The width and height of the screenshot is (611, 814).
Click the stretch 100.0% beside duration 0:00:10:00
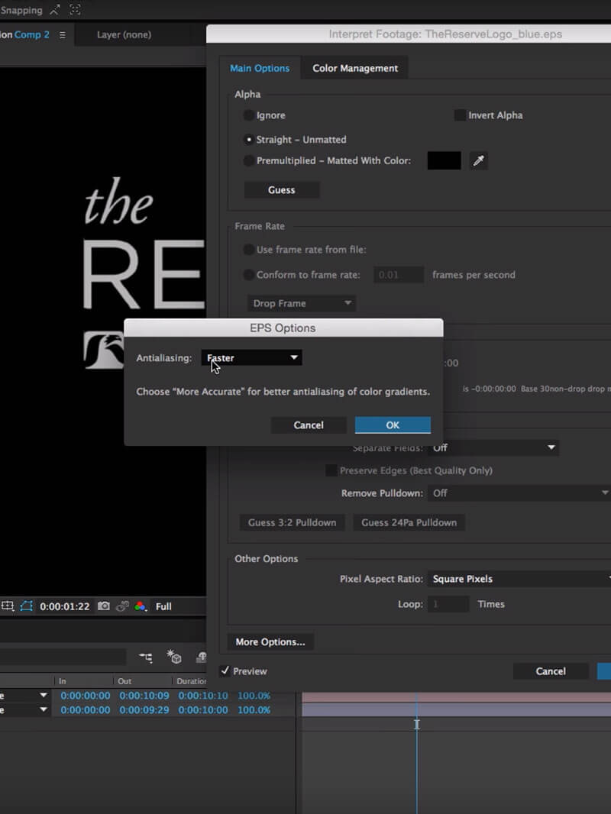click(x=254, y=709)
